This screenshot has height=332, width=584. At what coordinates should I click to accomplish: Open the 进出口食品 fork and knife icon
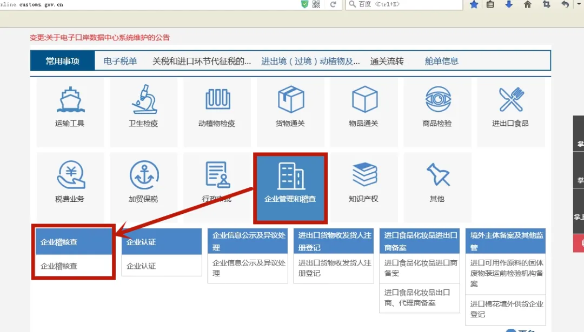click(x=512, y=99)
